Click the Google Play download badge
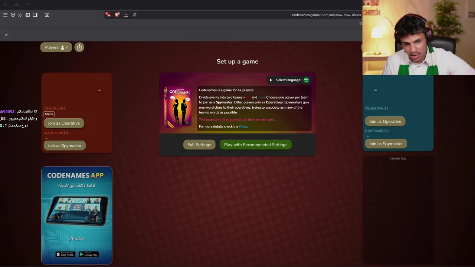This screenshot has height=267, width=475. point(89,254)
